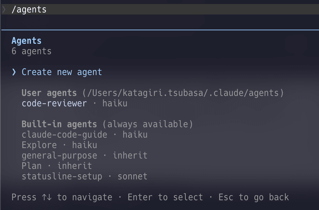
Task: Select the statusline-setup agent
Action: click(x=62, y=176)
